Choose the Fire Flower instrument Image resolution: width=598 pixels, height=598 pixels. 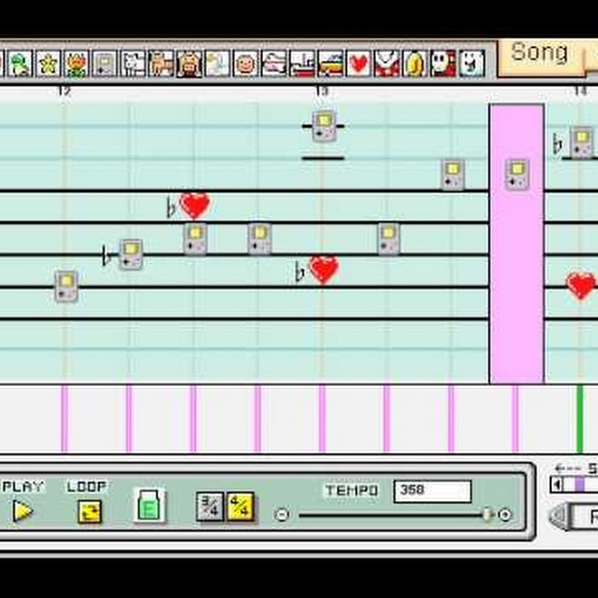click(x=76, y=63)
